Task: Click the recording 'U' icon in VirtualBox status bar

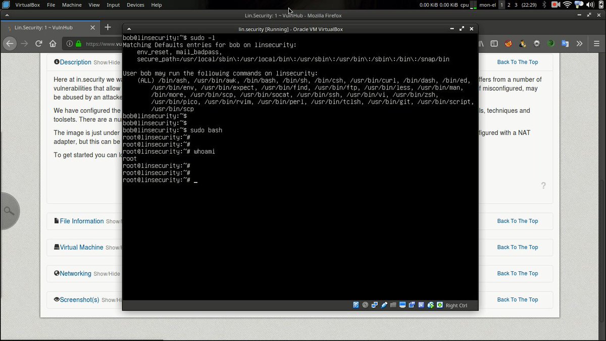Action: point(421,305)
